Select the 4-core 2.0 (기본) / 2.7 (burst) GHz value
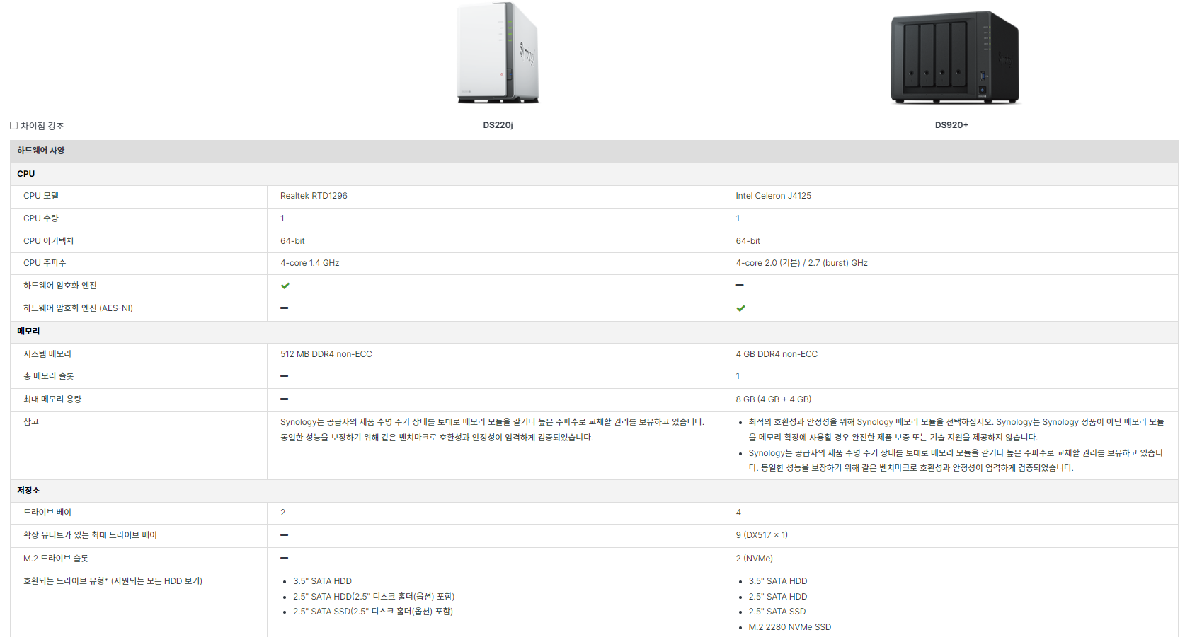This screenshot has height=637, width=1185. click(801, 263)
